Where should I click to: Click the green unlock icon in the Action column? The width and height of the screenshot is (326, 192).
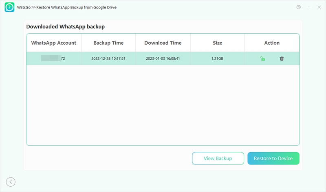tap(263, 58)
